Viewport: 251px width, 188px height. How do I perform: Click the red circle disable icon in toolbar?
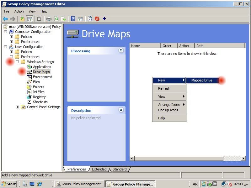click(97, 19)
